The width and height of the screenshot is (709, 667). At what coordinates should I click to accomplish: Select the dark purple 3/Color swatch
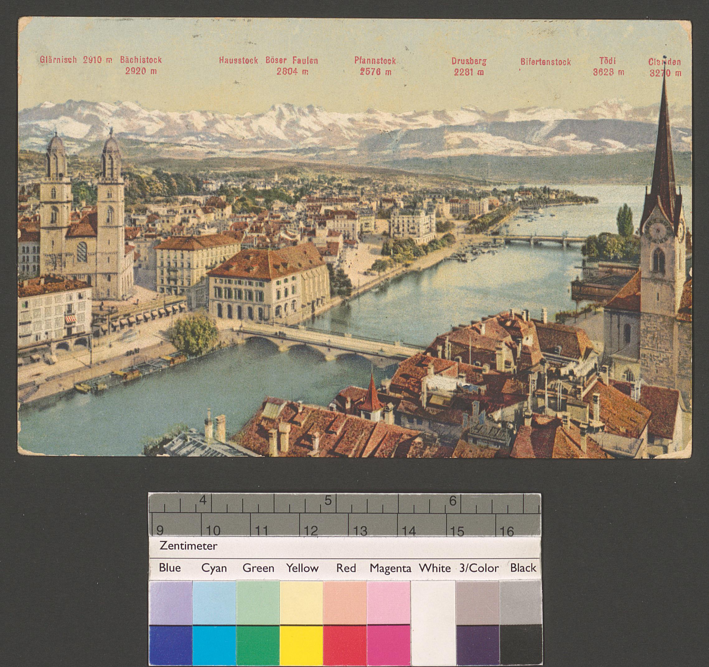click(478, 645)
